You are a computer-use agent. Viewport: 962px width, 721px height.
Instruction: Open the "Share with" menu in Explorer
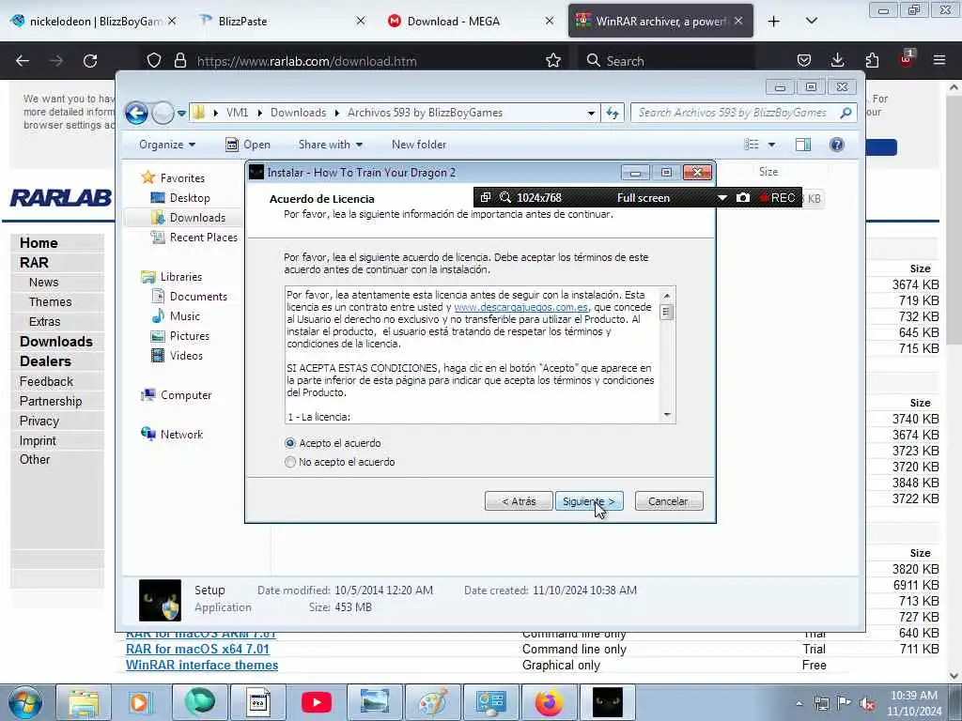coord(330,145)
